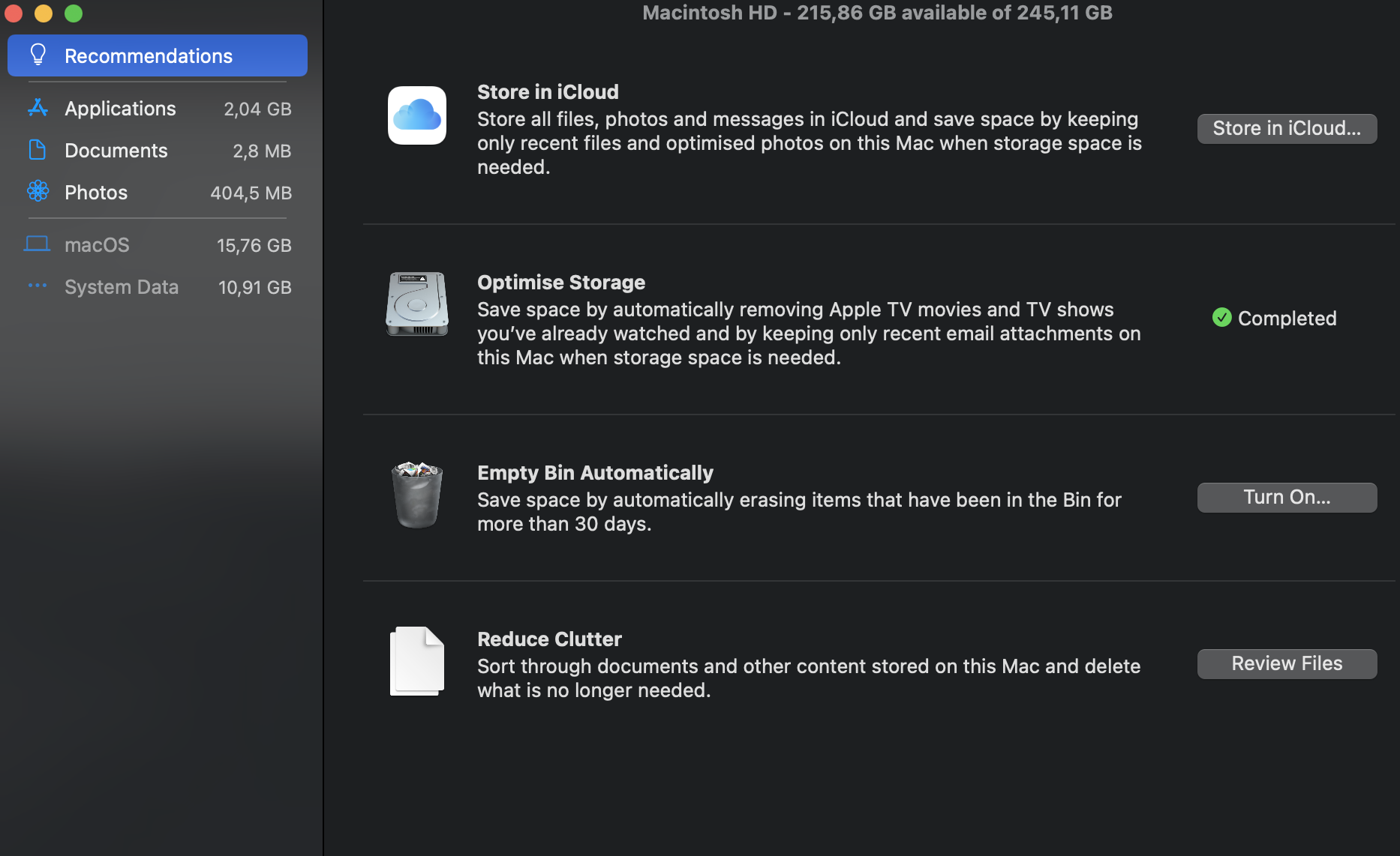
Task: Click the "Save space by automatically removing Apple TV" description
Action: coord(809,334)
